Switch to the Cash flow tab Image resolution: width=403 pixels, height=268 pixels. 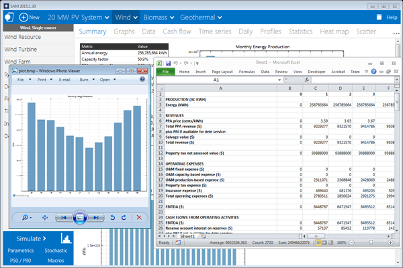click(177, 31)
